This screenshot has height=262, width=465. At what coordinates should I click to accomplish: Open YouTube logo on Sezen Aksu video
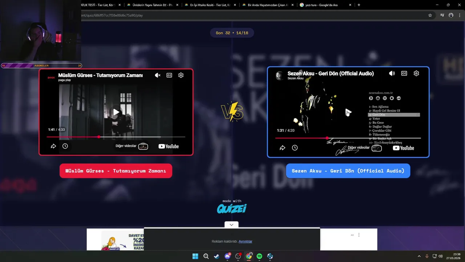[x=403, y=148]
